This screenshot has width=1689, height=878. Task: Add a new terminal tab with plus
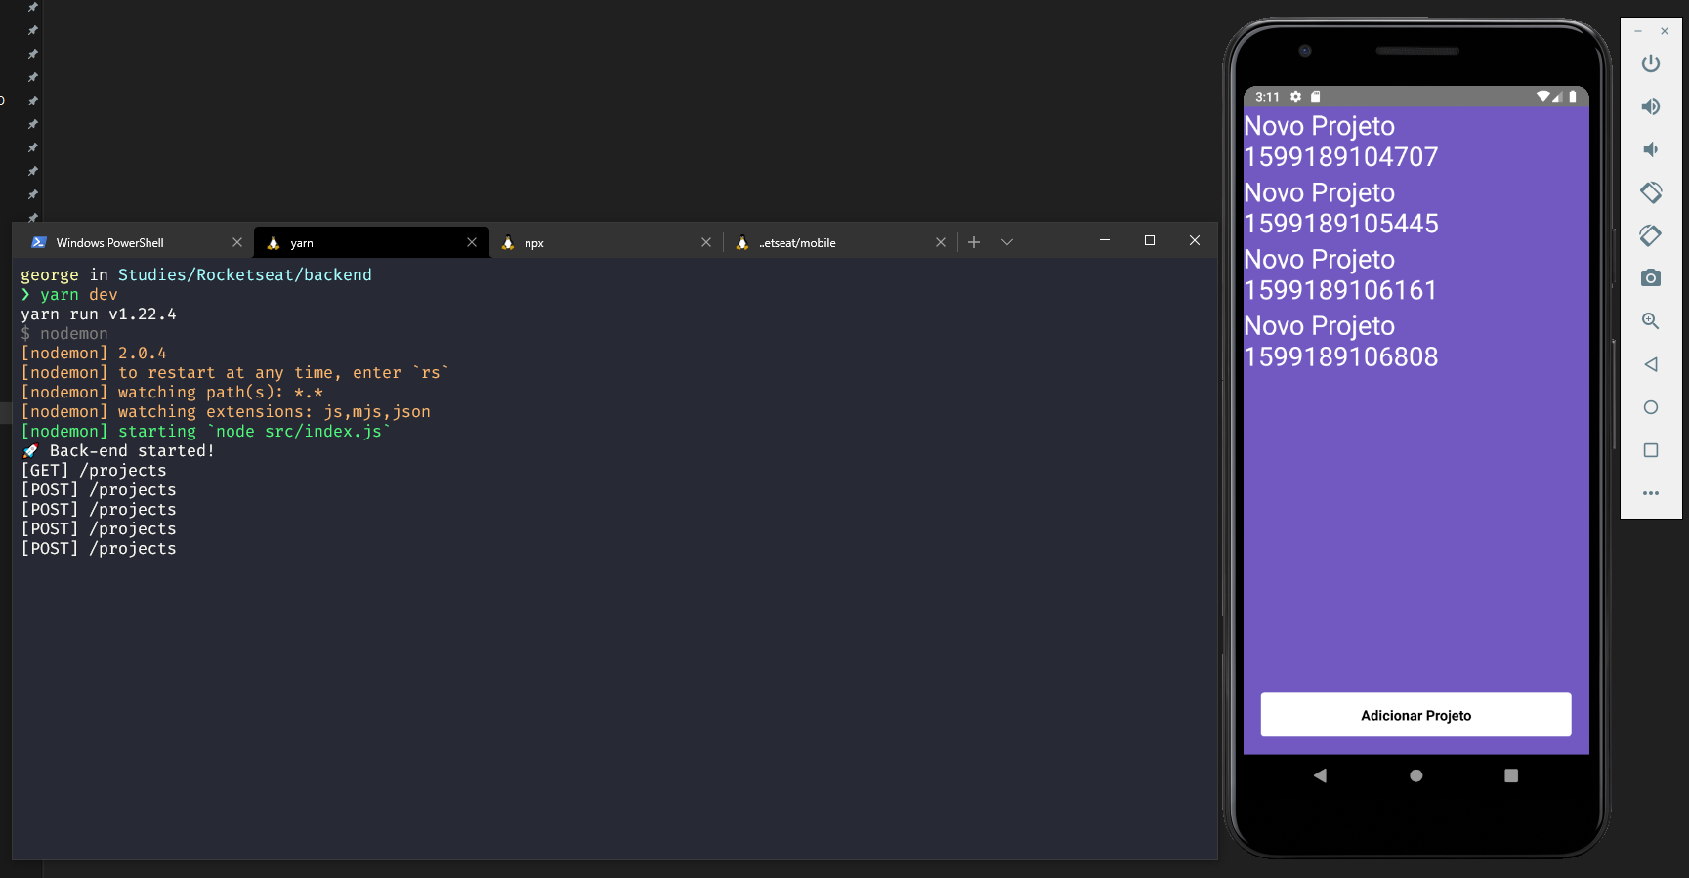973,242
